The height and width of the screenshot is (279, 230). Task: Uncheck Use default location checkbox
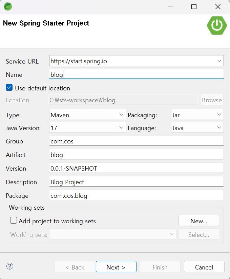(9, 88)
